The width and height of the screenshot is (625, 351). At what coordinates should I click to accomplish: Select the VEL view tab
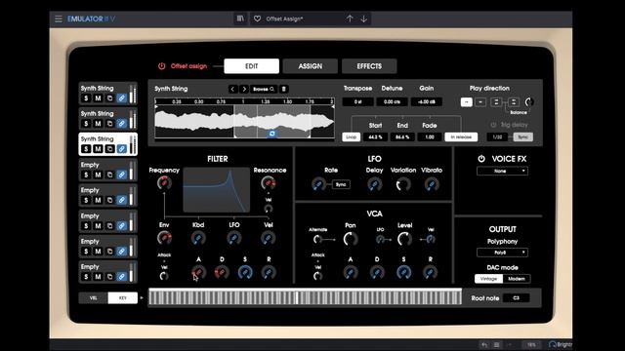[94, 297]
